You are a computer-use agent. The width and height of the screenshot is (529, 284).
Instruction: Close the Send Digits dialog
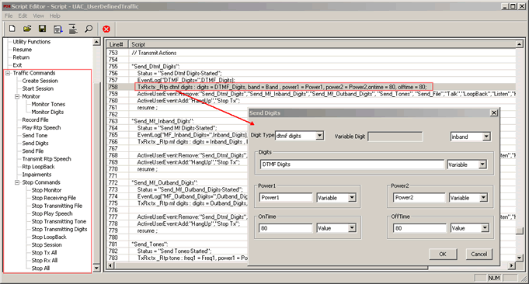[x=493, y=113]
